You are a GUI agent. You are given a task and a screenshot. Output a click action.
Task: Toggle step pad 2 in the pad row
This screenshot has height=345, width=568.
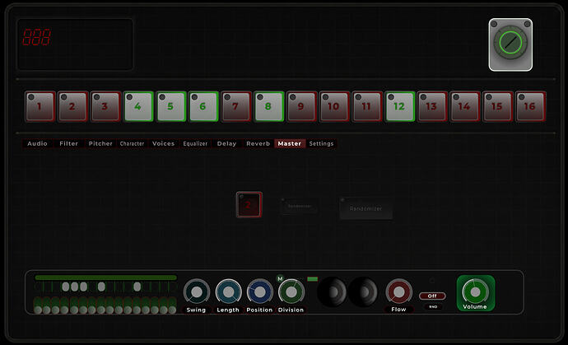click(72, 106)
